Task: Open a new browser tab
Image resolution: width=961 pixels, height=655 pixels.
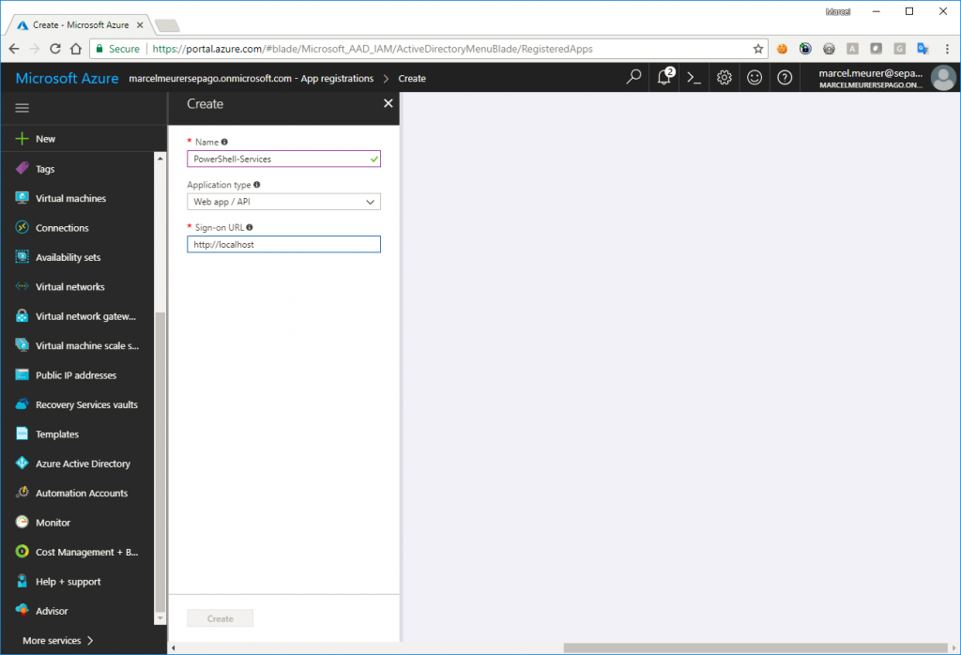Action: 167,25
